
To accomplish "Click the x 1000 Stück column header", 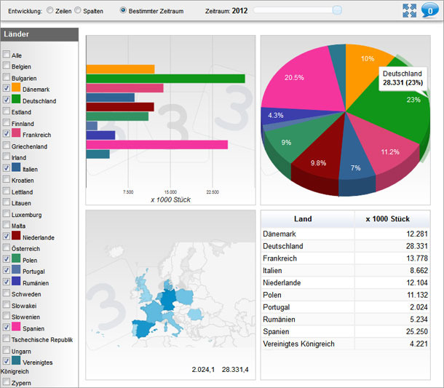I will coord(392,219).
